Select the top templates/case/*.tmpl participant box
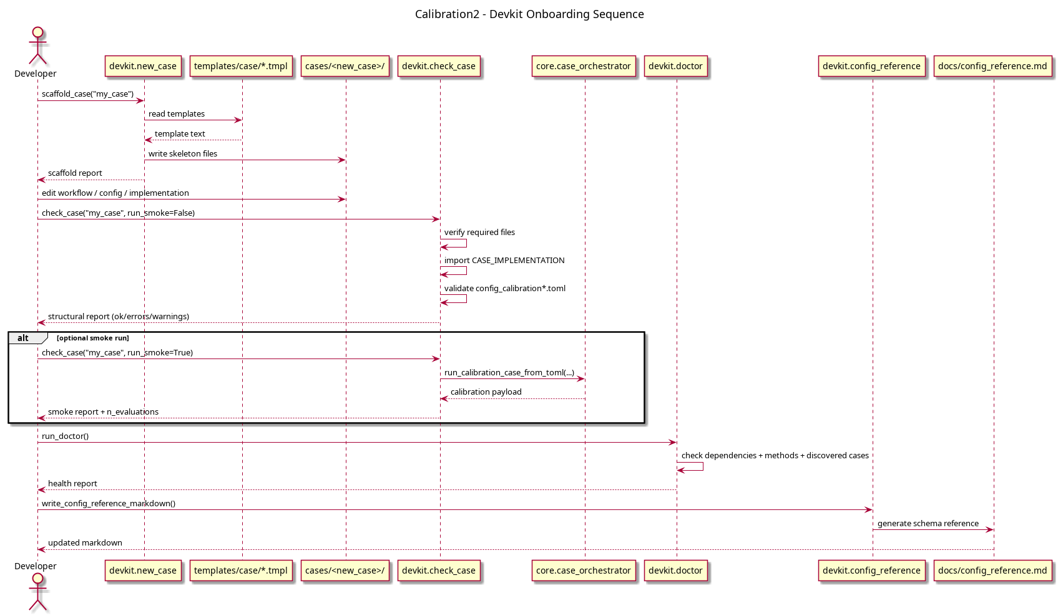This screenshot has height=616, width=1058. click(241, 66)
